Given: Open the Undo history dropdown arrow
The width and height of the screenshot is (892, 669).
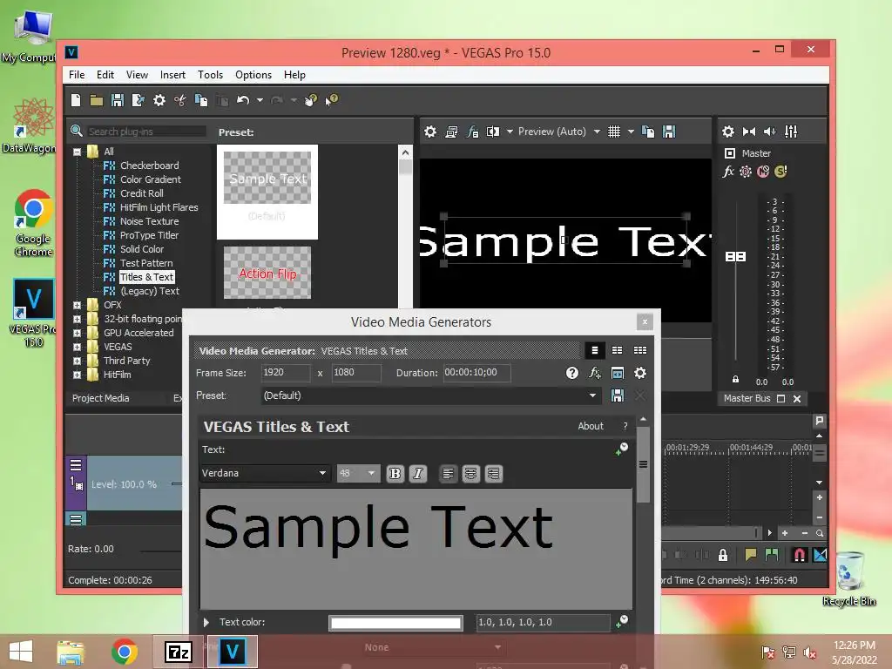Looking at the screenshot, I should pos(260,101).
